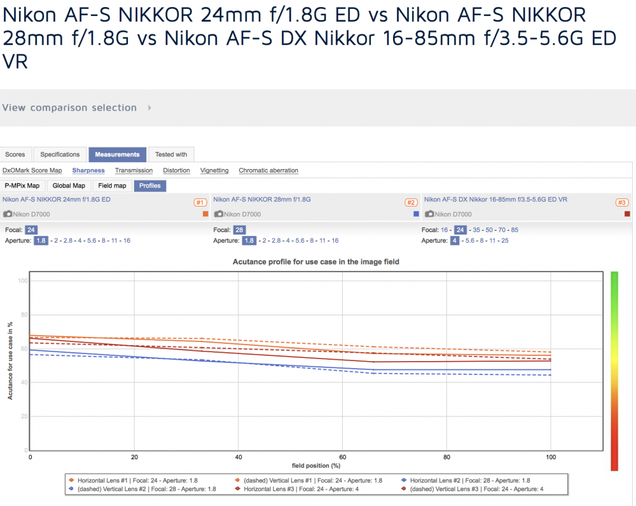Viewport: 636px width, 506px height.
Task: Set lens #3 focal length to 50
Action: click(x=489, y=230)
